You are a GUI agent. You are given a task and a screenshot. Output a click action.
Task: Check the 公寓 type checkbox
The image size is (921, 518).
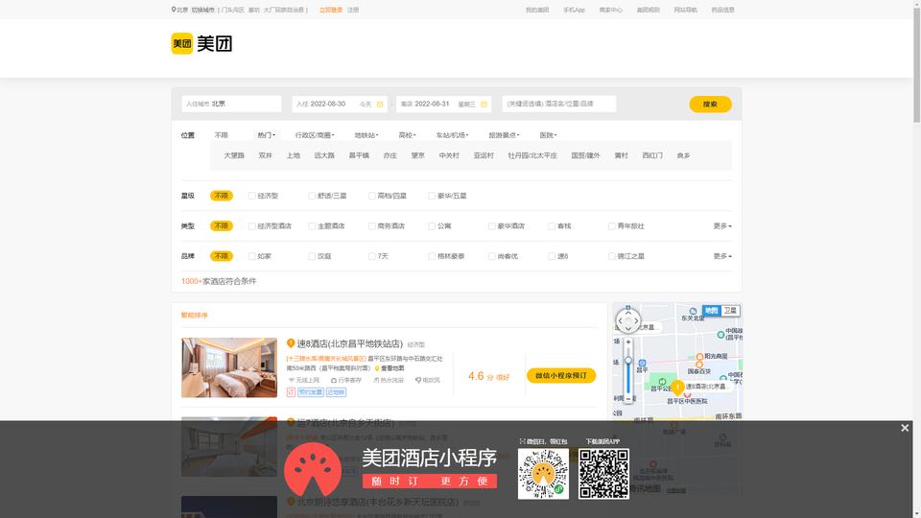tap(432, 226)
